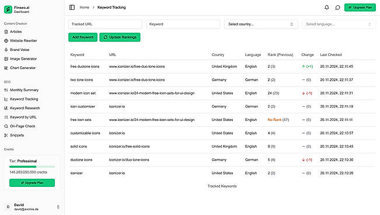Open Website Rewriter in the sidebar
380x215 pixels.
coord(23,41)
